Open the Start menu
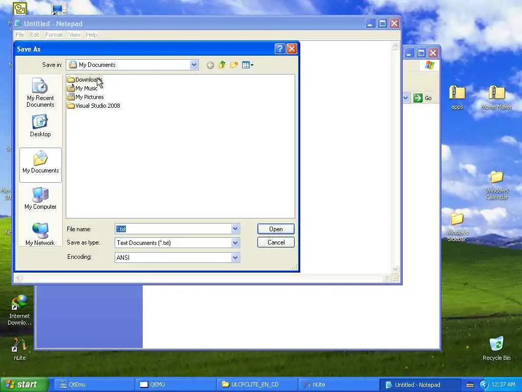522x392 pixels. [24, 384]
